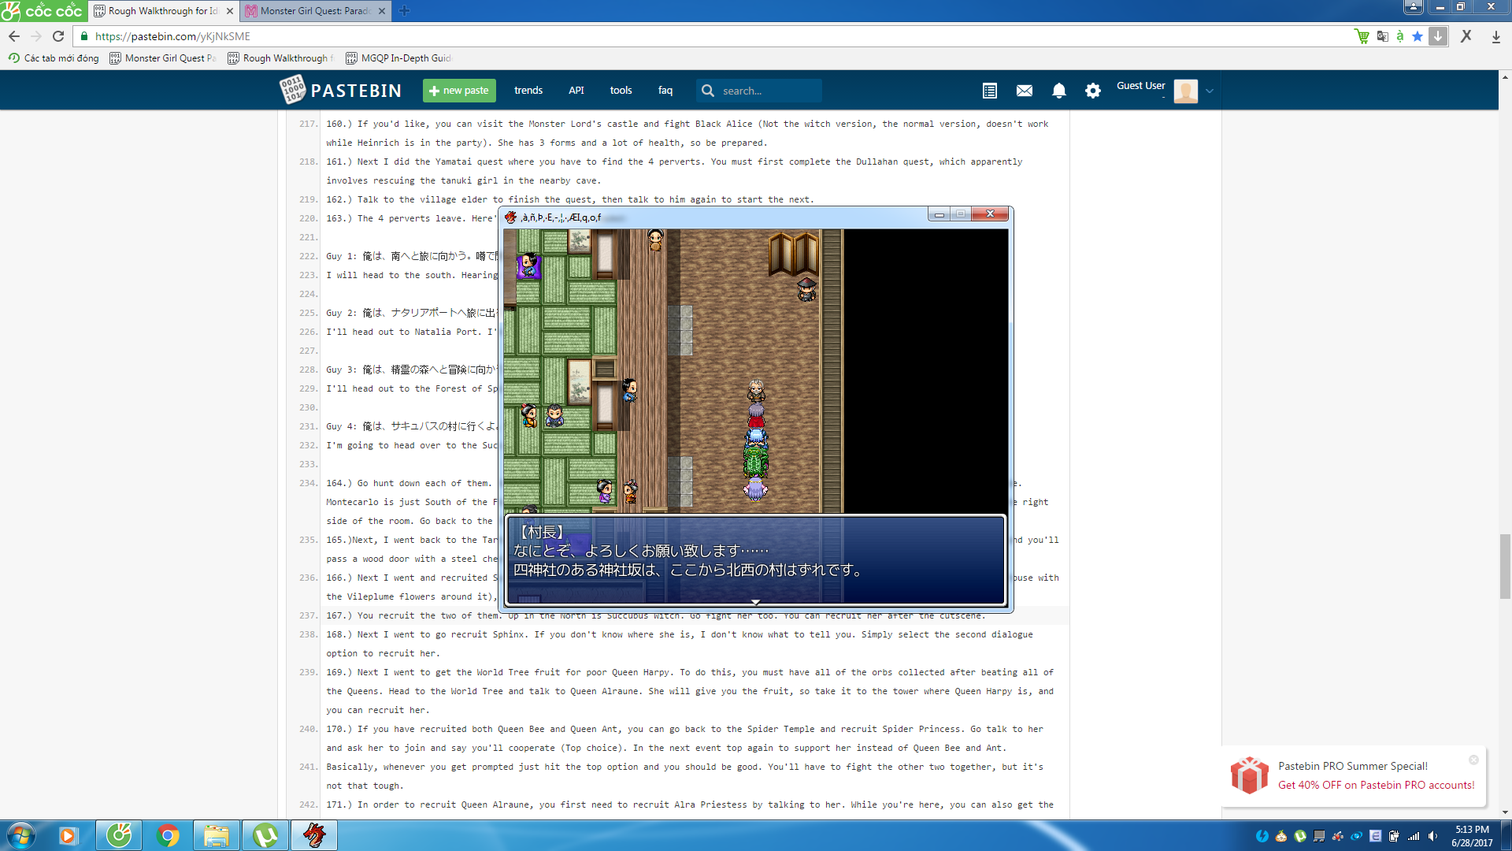Open MGQP In-Depth Guide bookmark
Viewport: 1512px width, 851px height.
point(398,58)
